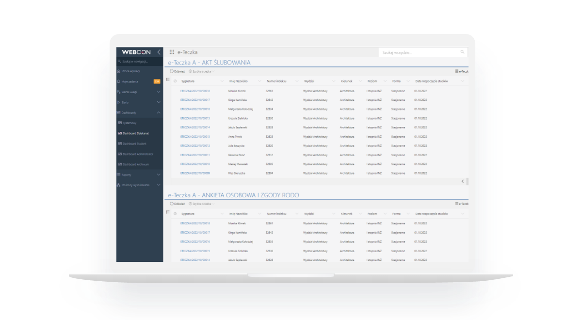Click the Odśwież refresh icon in AKT ŚLUBOWANIA
This screenshot has width=582, height=320.
tap(172, 71)
